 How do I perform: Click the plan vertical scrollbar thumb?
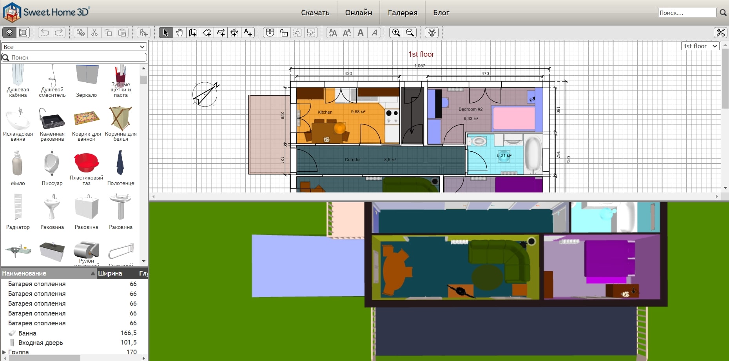725,78
